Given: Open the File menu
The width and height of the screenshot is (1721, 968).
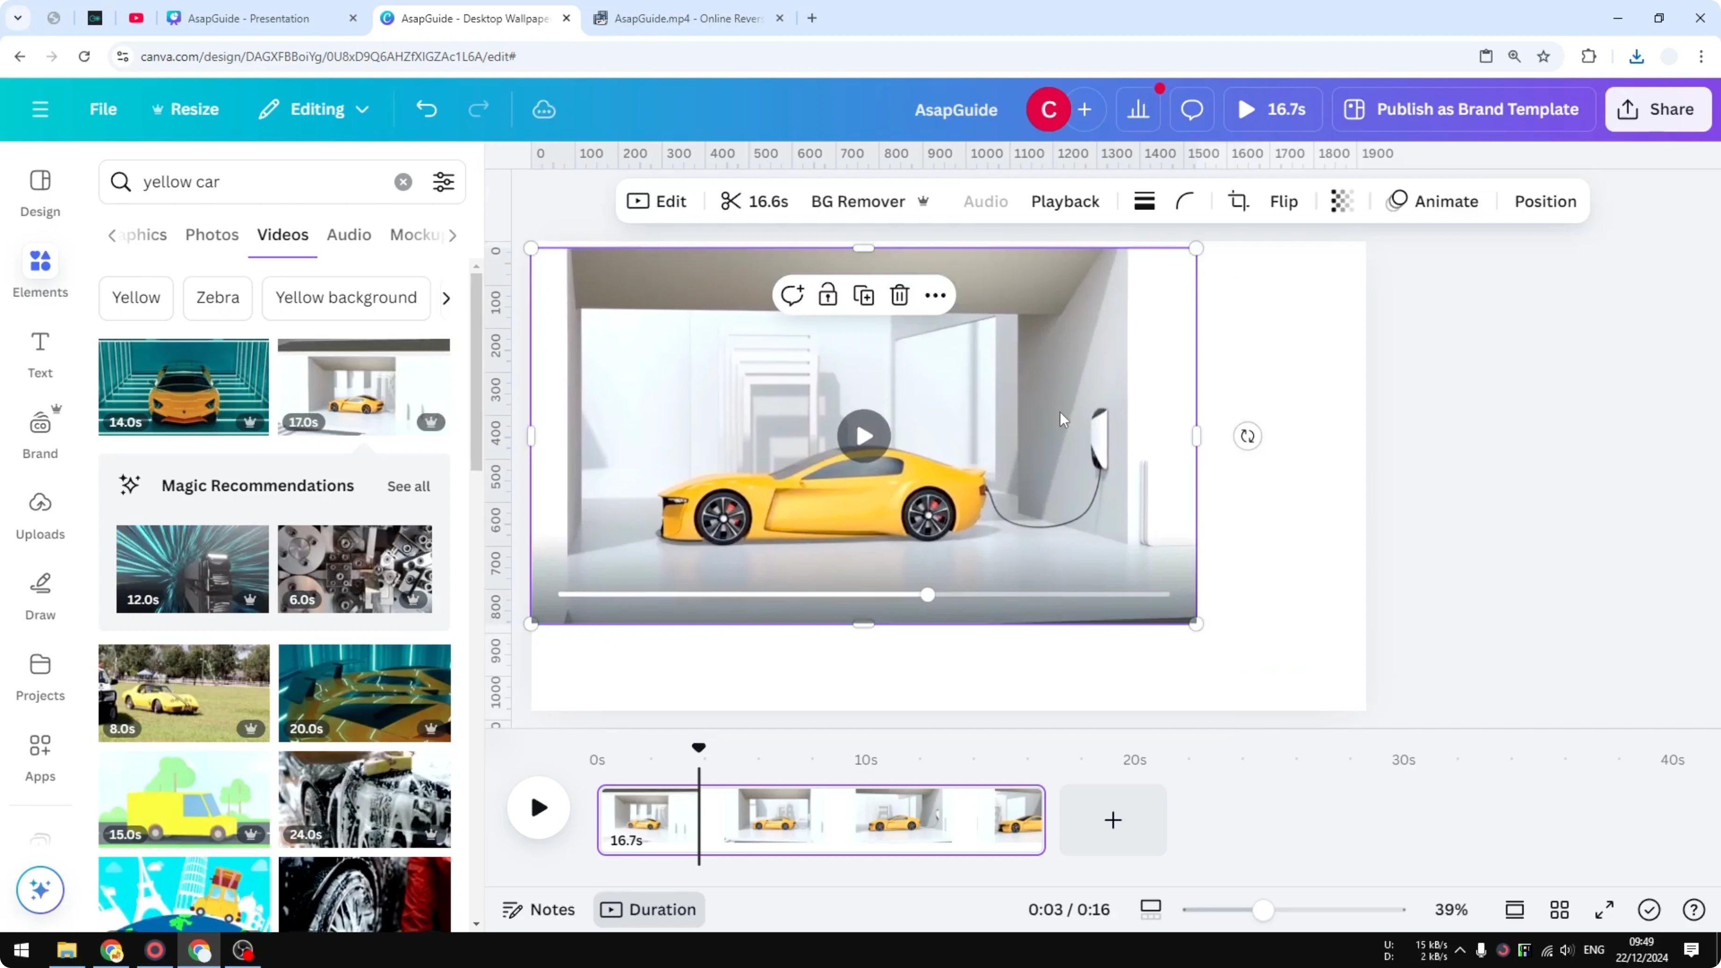Looking at the screenshot, I should click(x=103, y=109).
